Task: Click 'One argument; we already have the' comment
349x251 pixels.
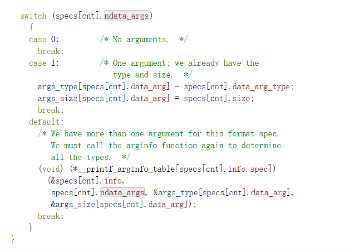Action: [186, 63]
